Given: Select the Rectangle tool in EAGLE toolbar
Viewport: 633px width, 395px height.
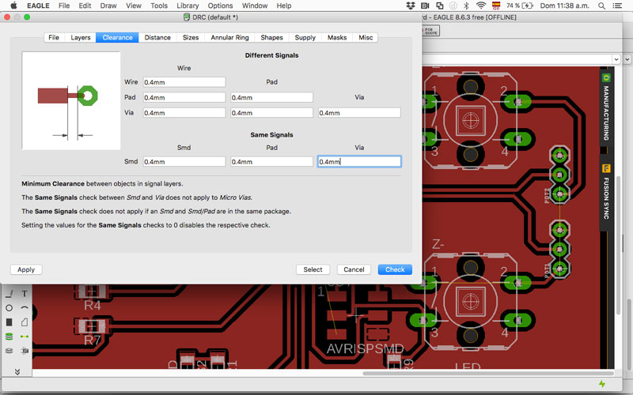Looking at the screenshot, I should (9, 322).
